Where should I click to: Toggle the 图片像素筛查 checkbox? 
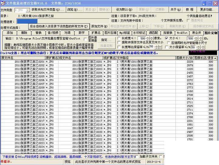[85, 39]
